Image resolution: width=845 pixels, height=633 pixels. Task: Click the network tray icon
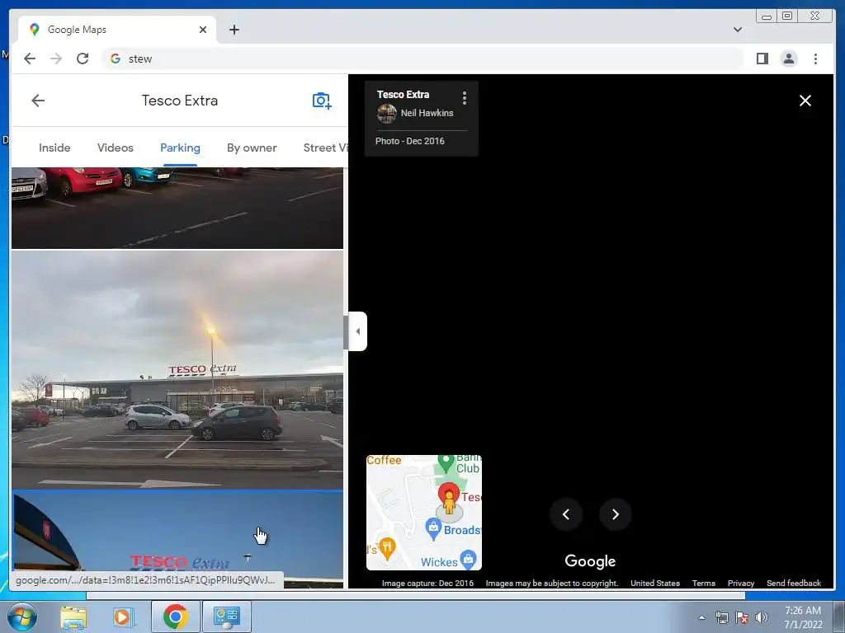click(x=721, y=617)
